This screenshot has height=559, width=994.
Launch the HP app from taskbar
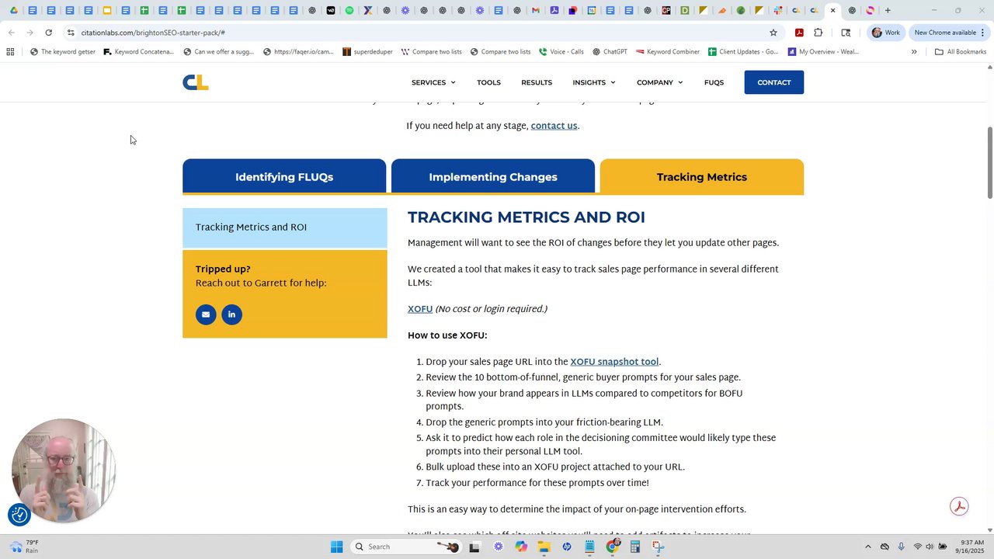[567, 547]
